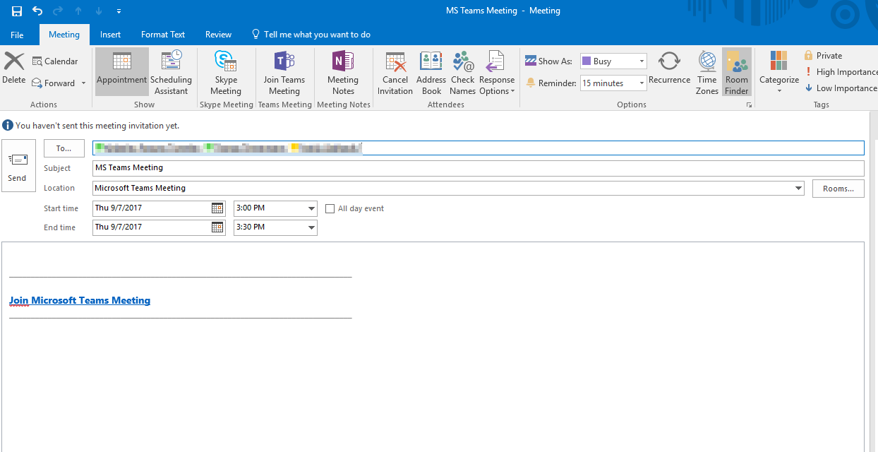Expand the Show As Busy dropdown

tap(642, 61)
